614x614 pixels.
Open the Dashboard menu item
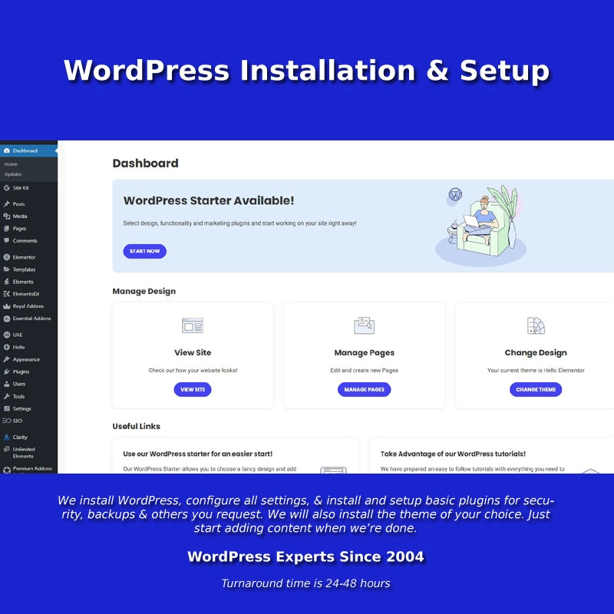coord(28,150)
